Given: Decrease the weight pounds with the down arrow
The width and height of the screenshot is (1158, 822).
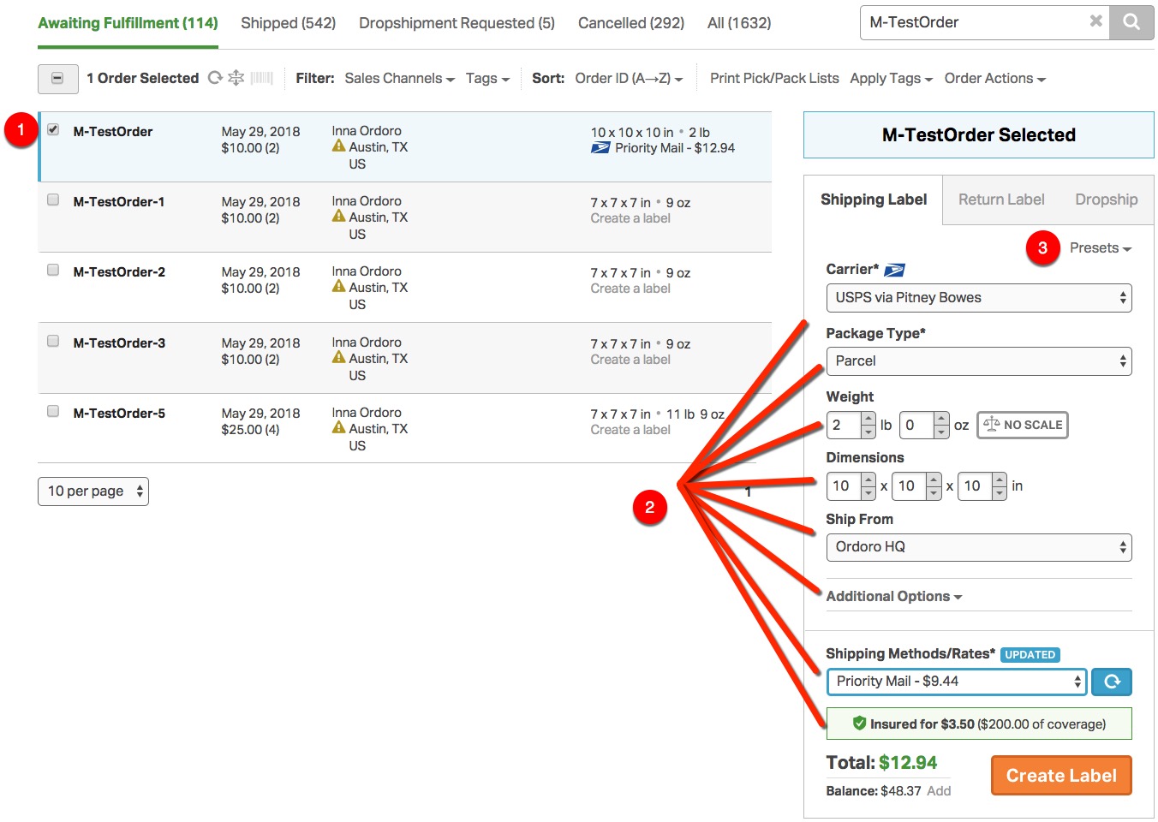Looking at the screenshot, I should (868, 432).
